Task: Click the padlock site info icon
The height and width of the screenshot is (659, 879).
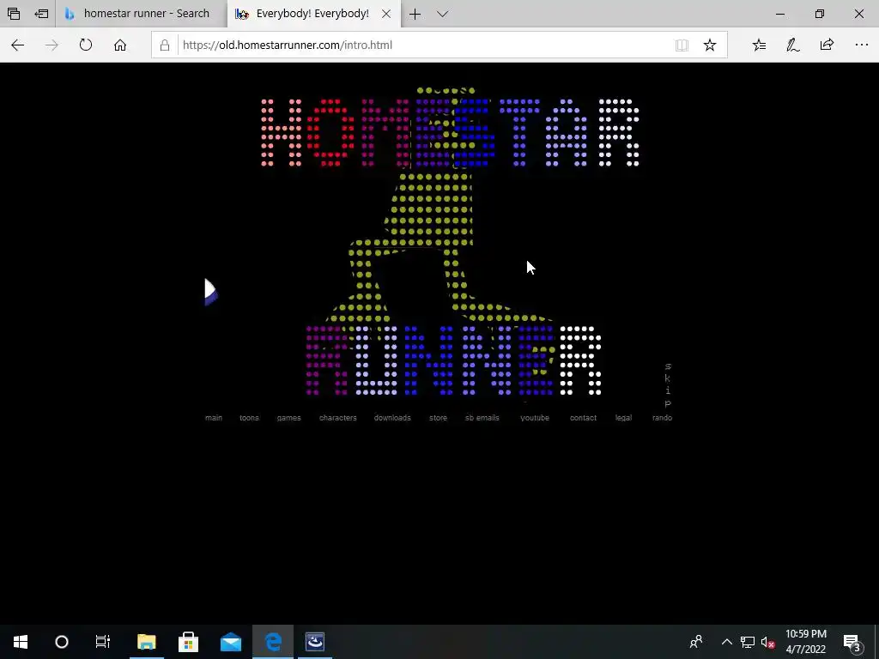Action: 165,45
